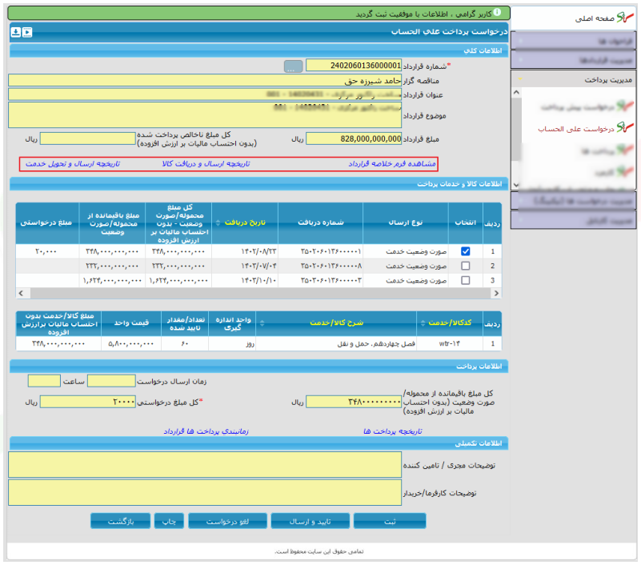Open تاریخچه ارسال و دریافت کالا link
641x565 pixels.
(206, 163)
